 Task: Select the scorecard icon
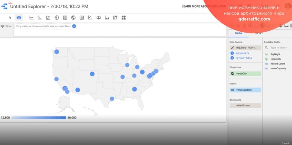coord(82,18)
